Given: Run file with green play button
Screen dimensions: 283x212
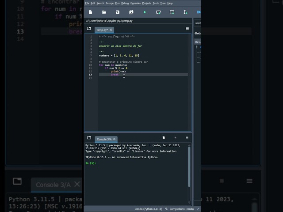Looking at the screenshot, I should pyautogui.click(x=145, y=12).
